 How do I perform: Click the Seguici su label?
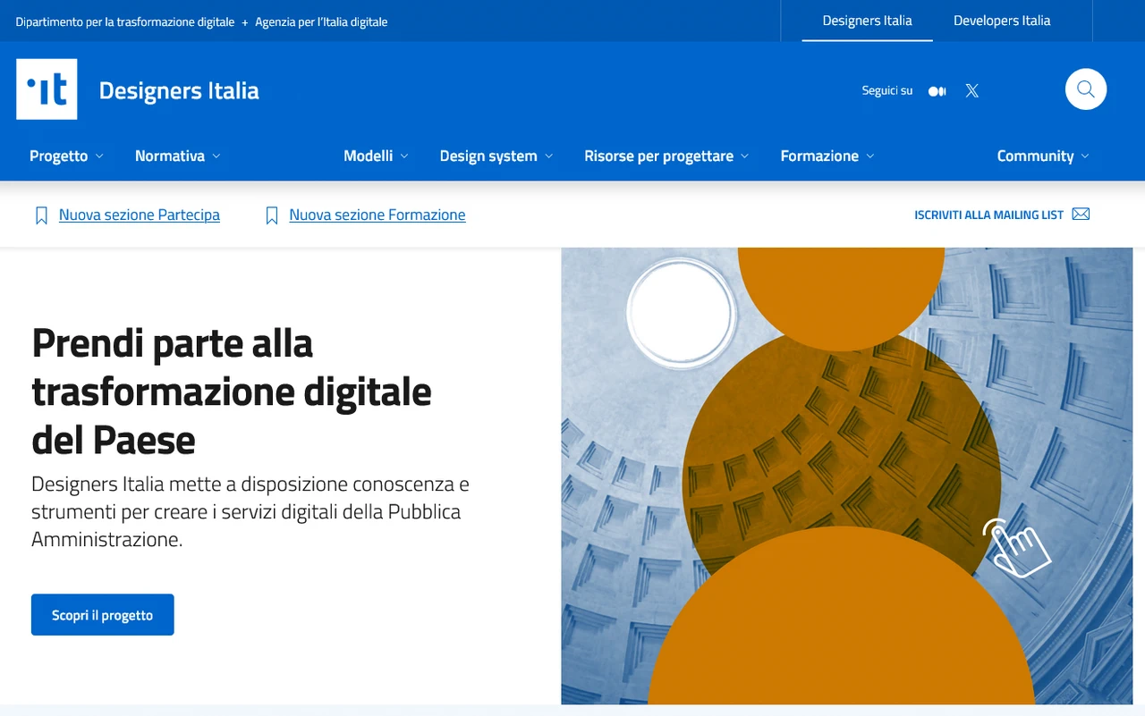pos(887,90)
